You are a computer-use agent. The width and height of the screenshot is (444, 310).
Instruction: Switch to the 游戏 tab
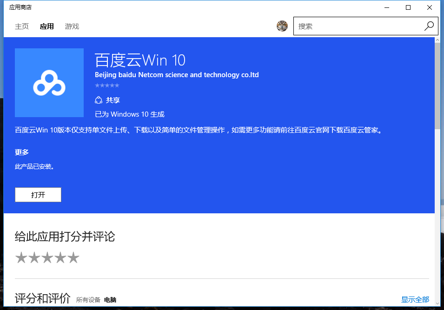(72, 26)
